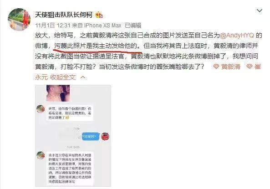The width and height of the screenshot is (270, 189).
Task: Open the 11月1日 12:31 timestamp link
Action: (x=53, y=26)
